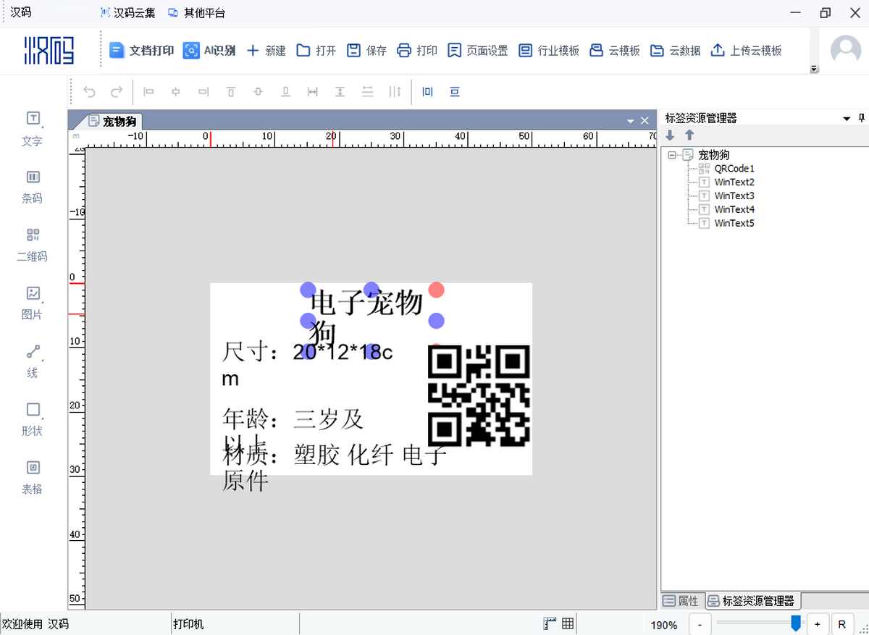Select WinText3 in the resource tree
Image resolution: width=869 pixels, height=635 pixels.
734,196
